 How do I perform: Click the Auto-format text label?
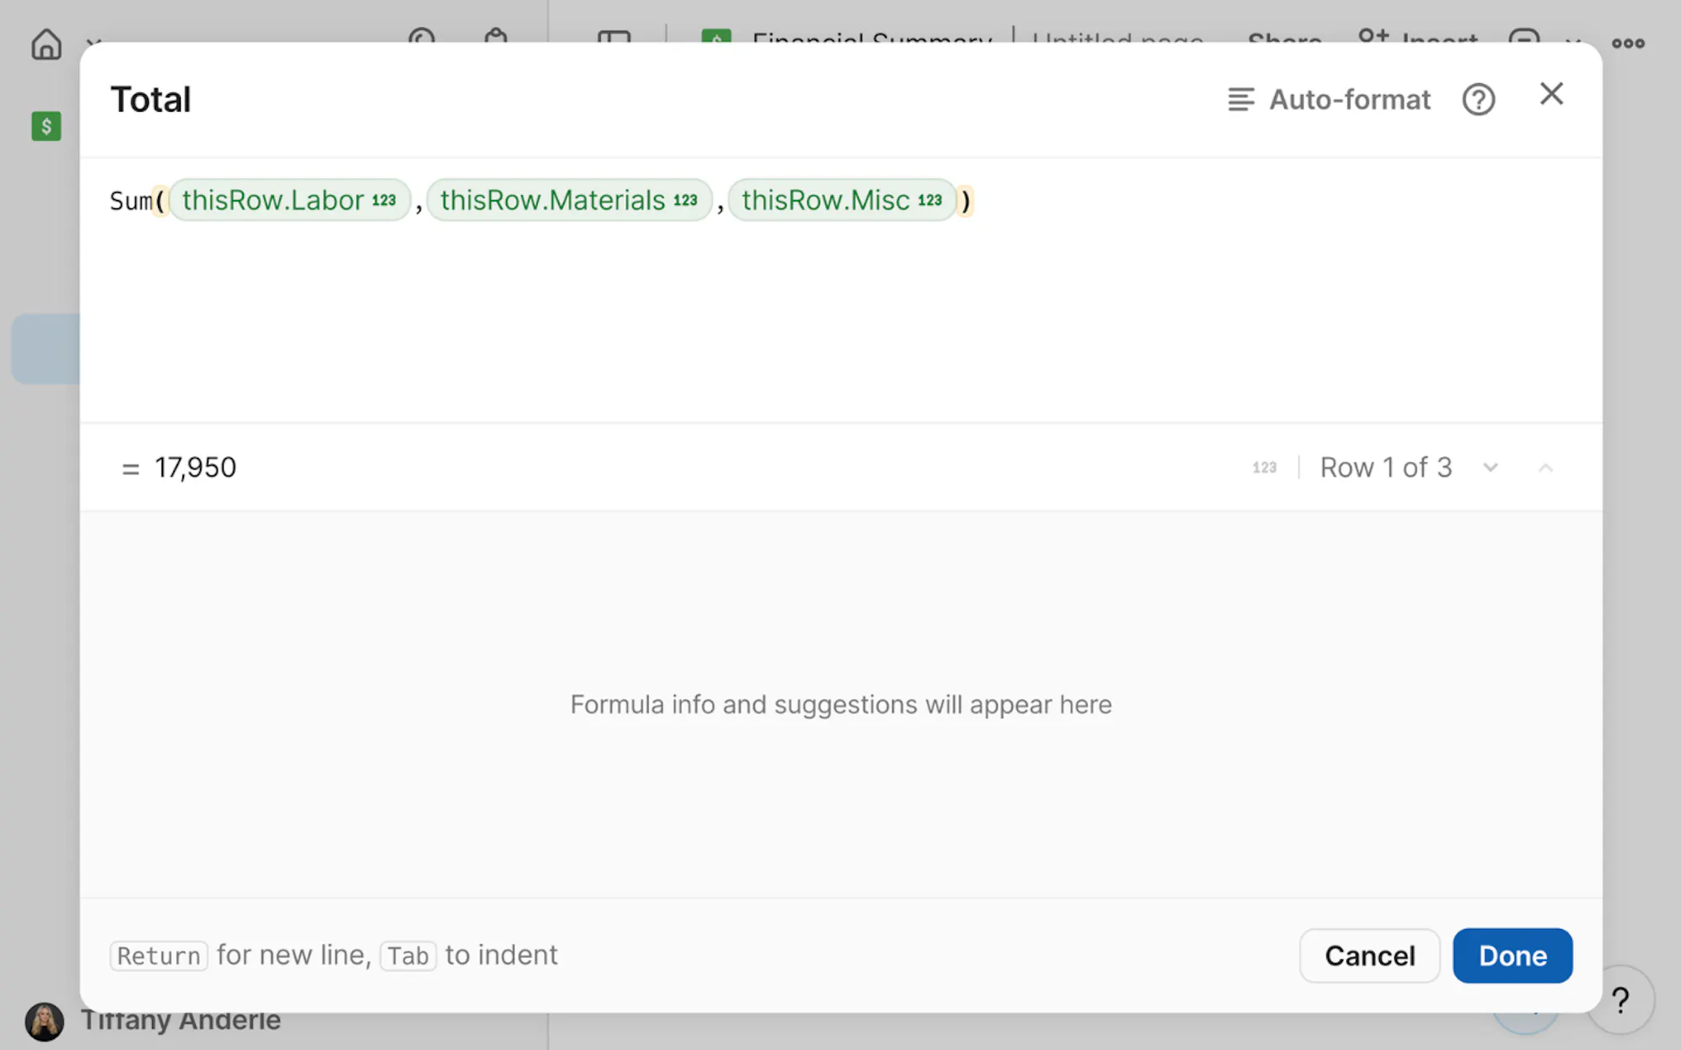[1349, 100]
